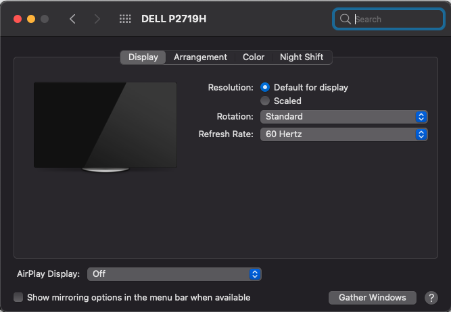The width and height of the screenshot is (451, 312).
Task: Switch to the Color tab
Action: tap(254, 57)
